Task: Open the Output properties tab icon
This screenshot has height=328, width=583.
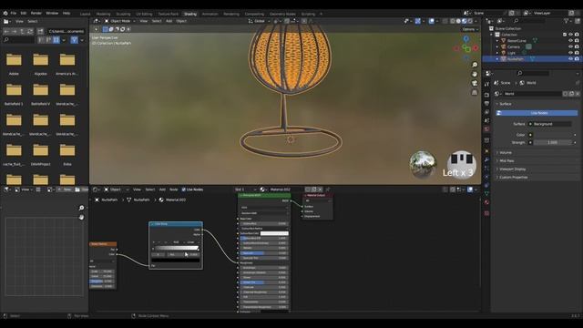Action: pos(486,103)
